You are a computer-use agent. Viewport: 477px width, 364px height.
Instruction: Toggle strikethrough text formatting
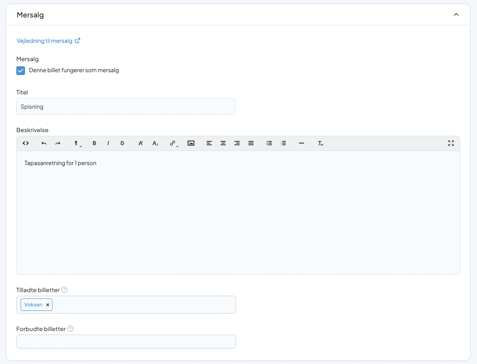pos(122,143)
